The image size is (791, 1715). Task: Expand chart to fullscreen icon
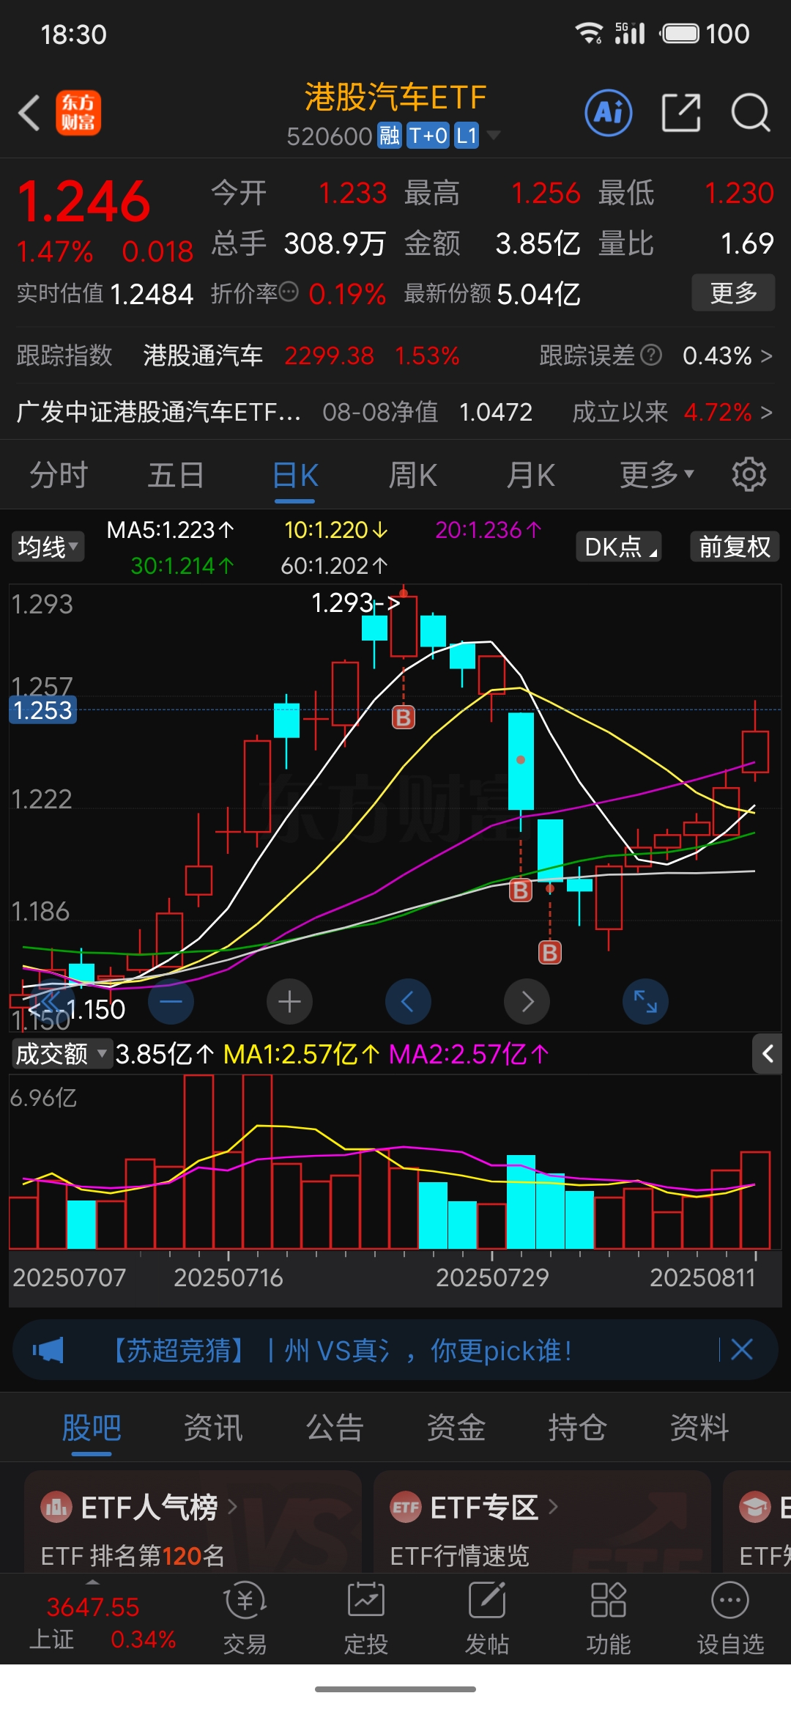pyautogui.click(x=645, y=1001)
